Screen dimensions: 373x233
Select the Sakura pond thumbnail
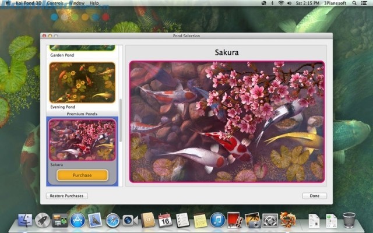tap(82, 140)
